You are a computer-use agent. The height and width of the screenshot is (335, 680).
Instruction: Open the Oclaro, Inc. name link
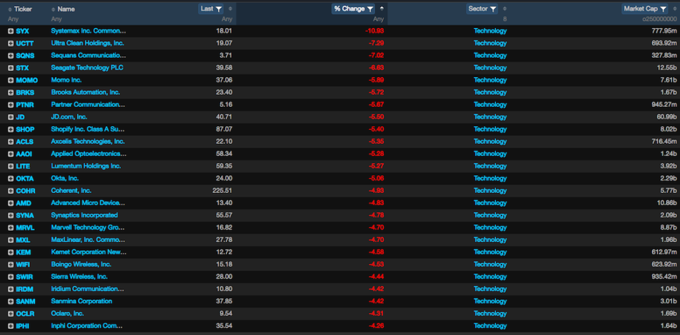point(68,313)
